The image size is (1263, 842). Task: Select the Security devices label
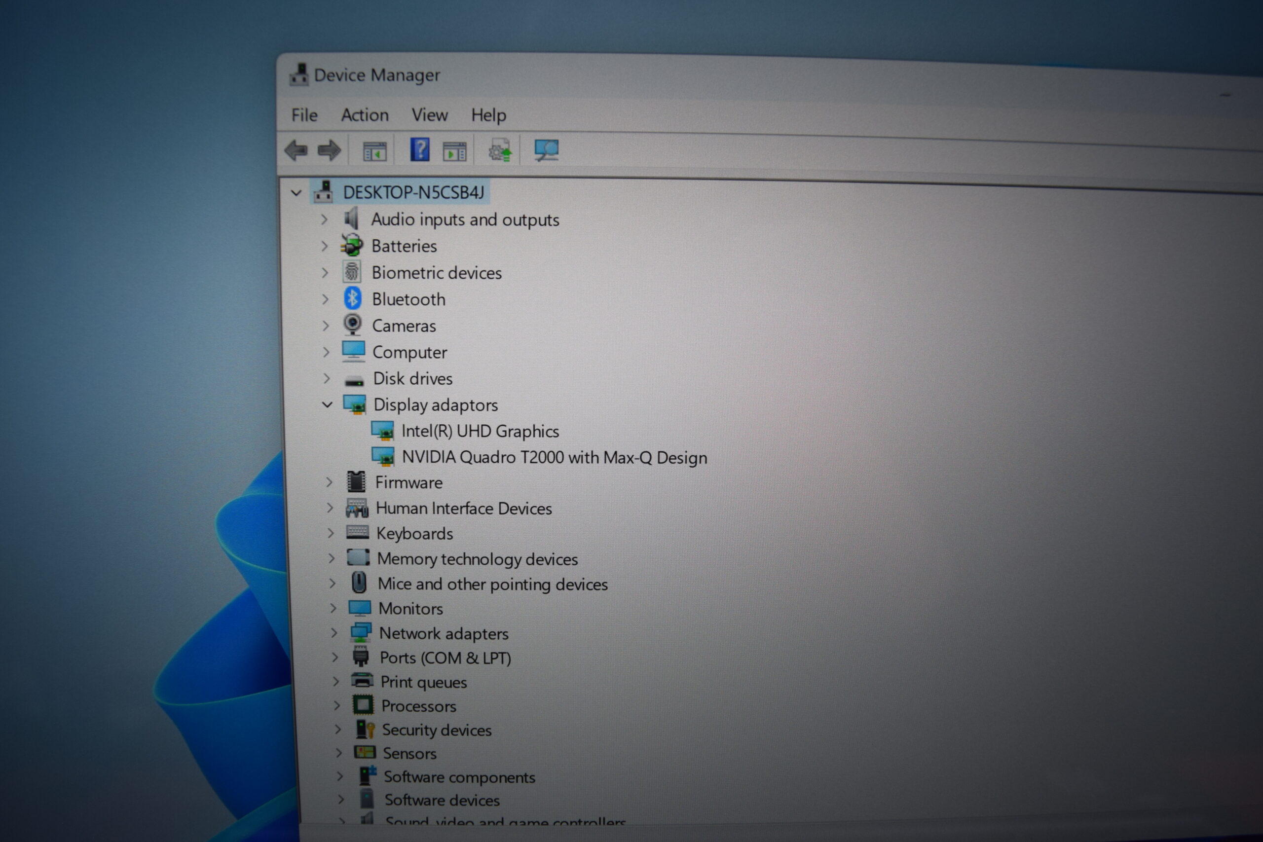437,731
